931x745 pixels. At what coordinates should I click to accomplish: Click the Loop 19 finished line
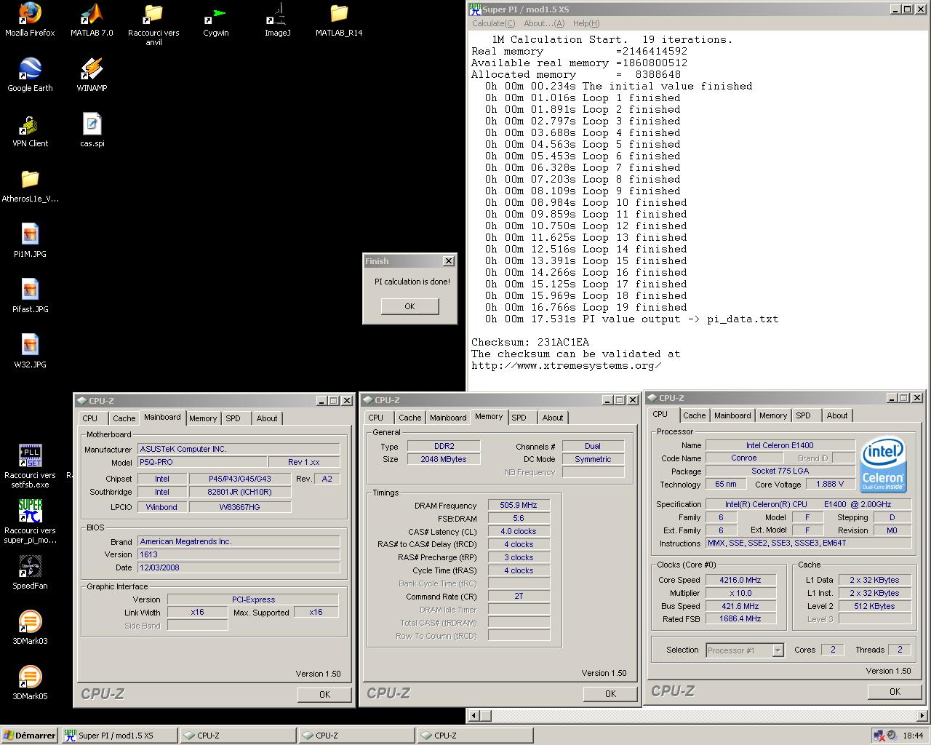[586, 307]
